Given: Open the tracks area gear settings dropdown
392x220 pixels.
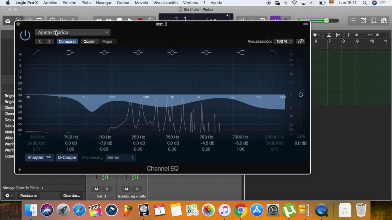Looking at the screenshot, I should (317, 35).
